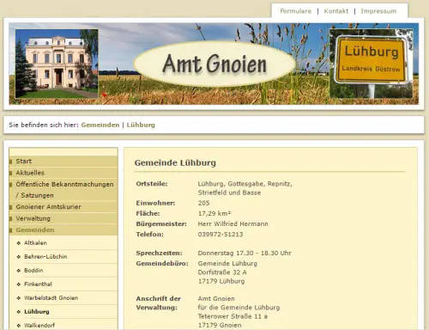Click the area value 17,29 km²
This screenshot has height=330, width=429.
click(214, 213)
